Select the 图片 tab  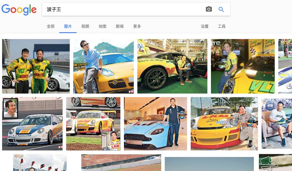[68, 26]
